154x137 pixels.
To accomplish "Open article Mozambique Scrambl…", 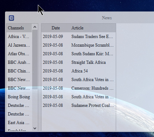I will [93, 45].
